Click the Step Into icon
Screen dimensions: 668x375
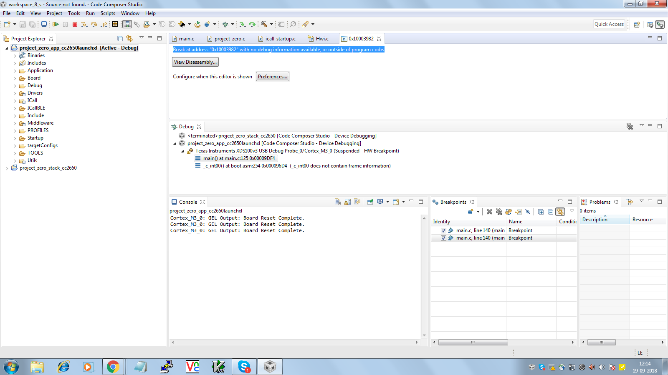click(x=84, y=24)
